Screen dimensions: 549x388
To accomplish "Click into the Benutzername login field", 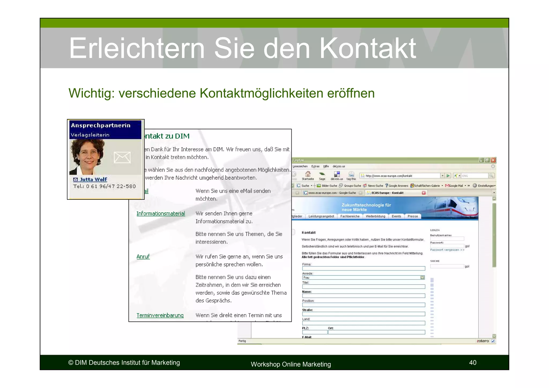I will (447, 239).
